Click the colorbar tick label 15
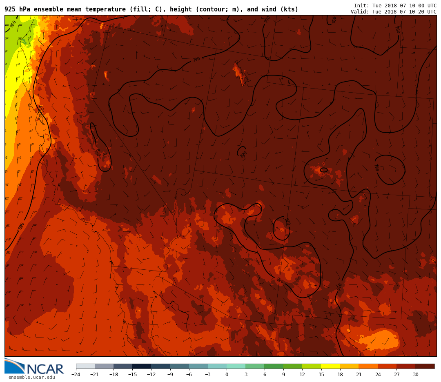This screenshot has height=382, width=441. tap(321, 375)
